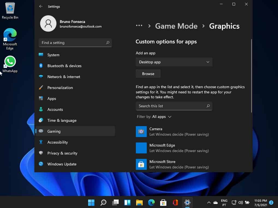Show hidden system tray icons

pyautogui.click(x=209, y=203)
